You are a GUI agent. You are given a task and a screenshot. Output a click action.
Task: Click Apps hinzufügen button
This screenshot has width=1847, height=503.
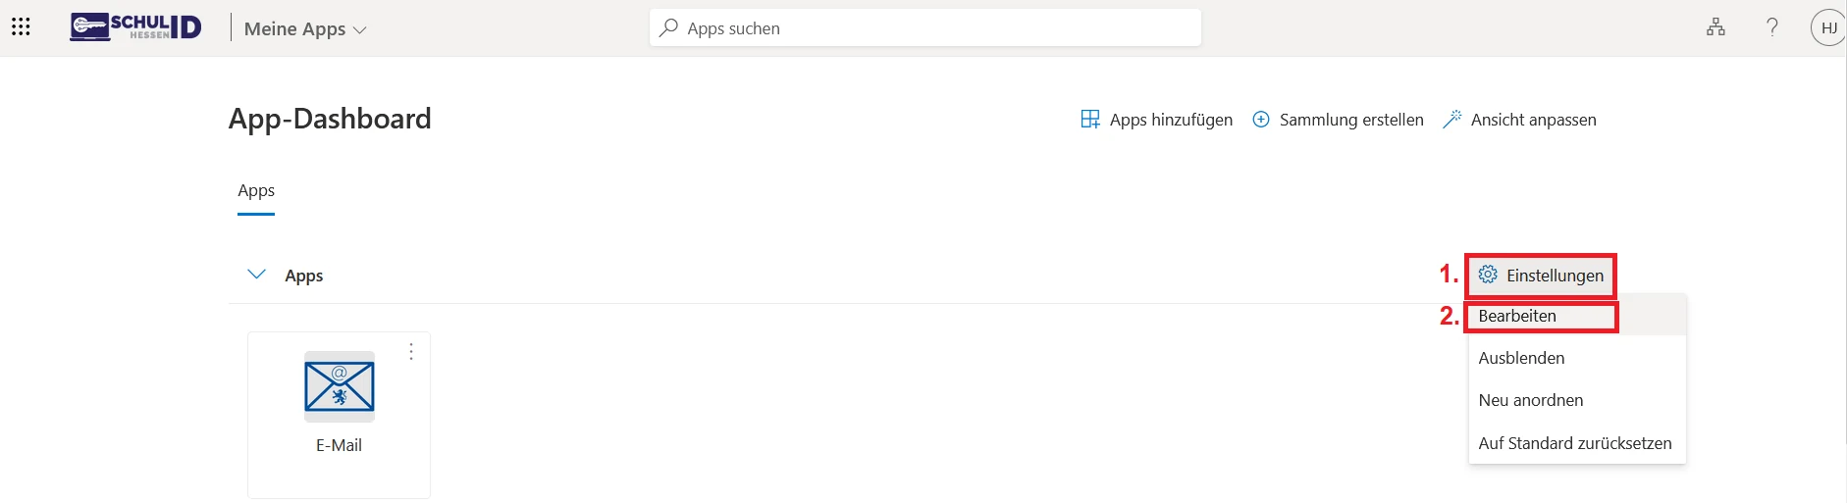coord(1156,120)
